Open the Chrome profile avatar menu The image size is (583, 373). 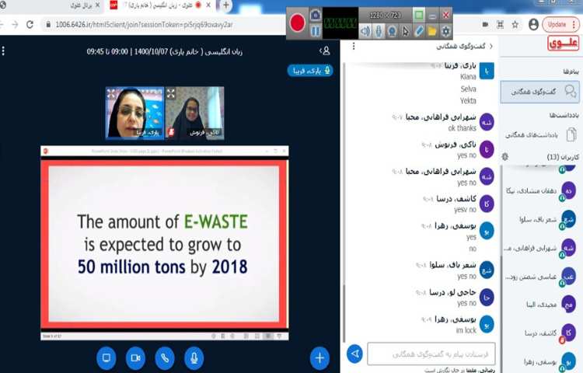pos(533,25)
